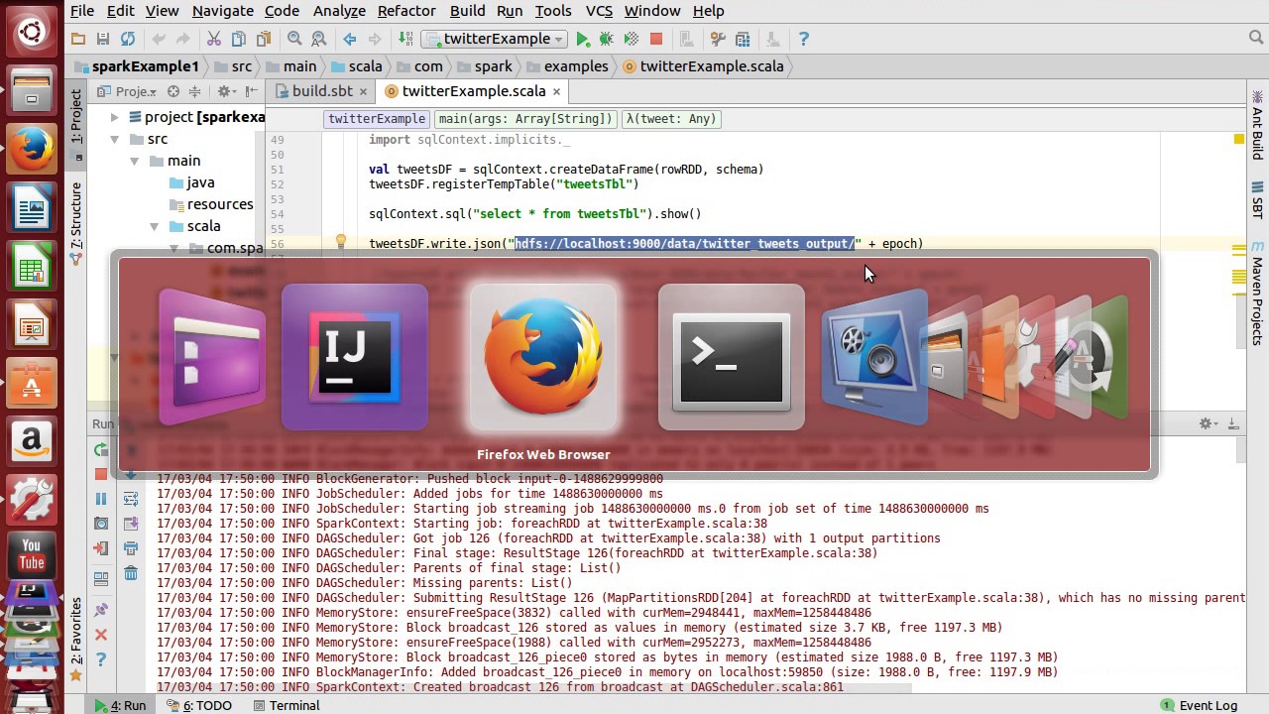Open the Replace toolbar icon
Viewport: 1269px width, 714px height.
(318, 39)
